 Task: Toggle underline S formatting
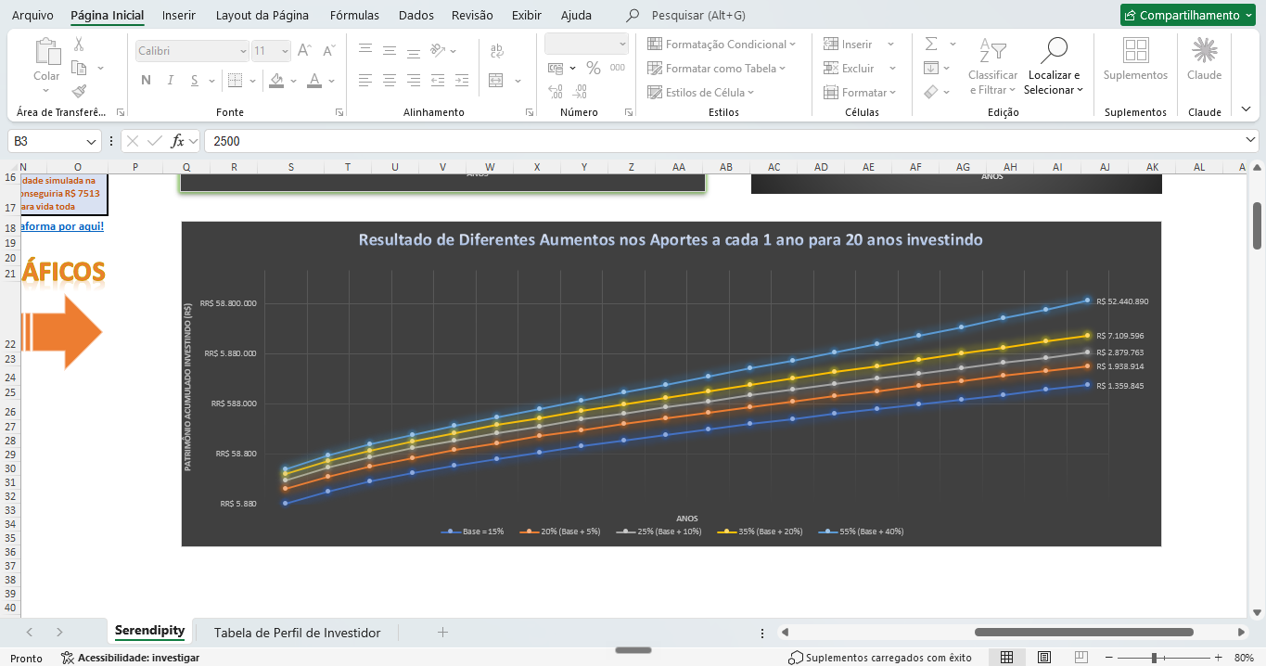(x=195, y=81)
